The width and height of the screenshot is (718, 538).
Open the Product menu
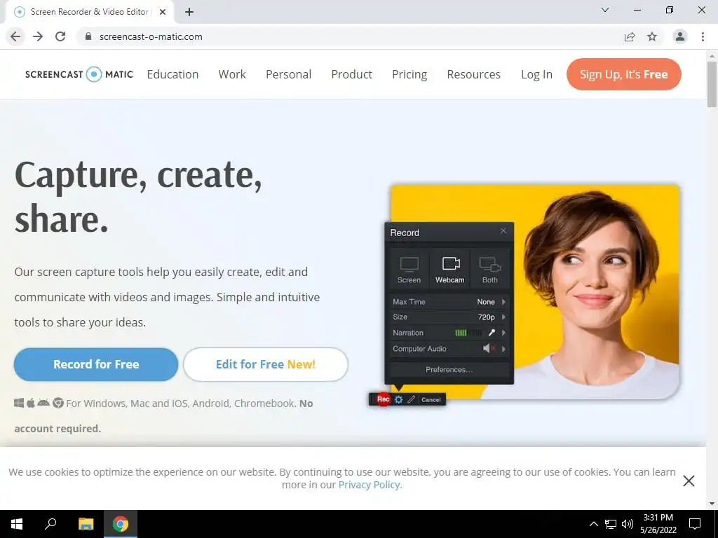point(352,74)
